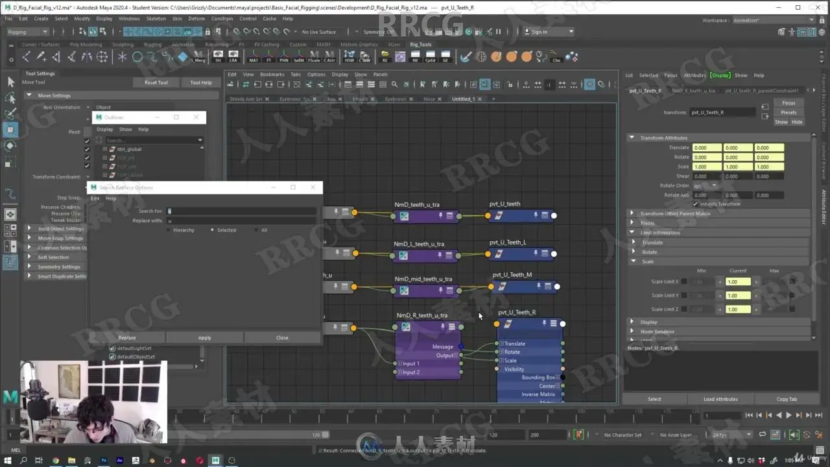Expand the Soft Selection section
830x467 pixels.
tap(29, 257)
